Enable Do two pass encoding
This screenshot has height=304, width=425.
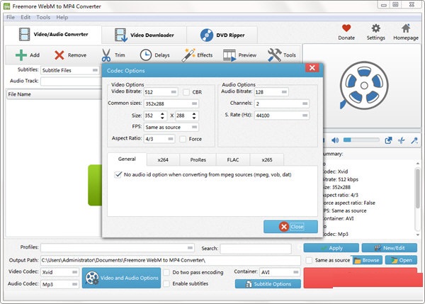166,272
